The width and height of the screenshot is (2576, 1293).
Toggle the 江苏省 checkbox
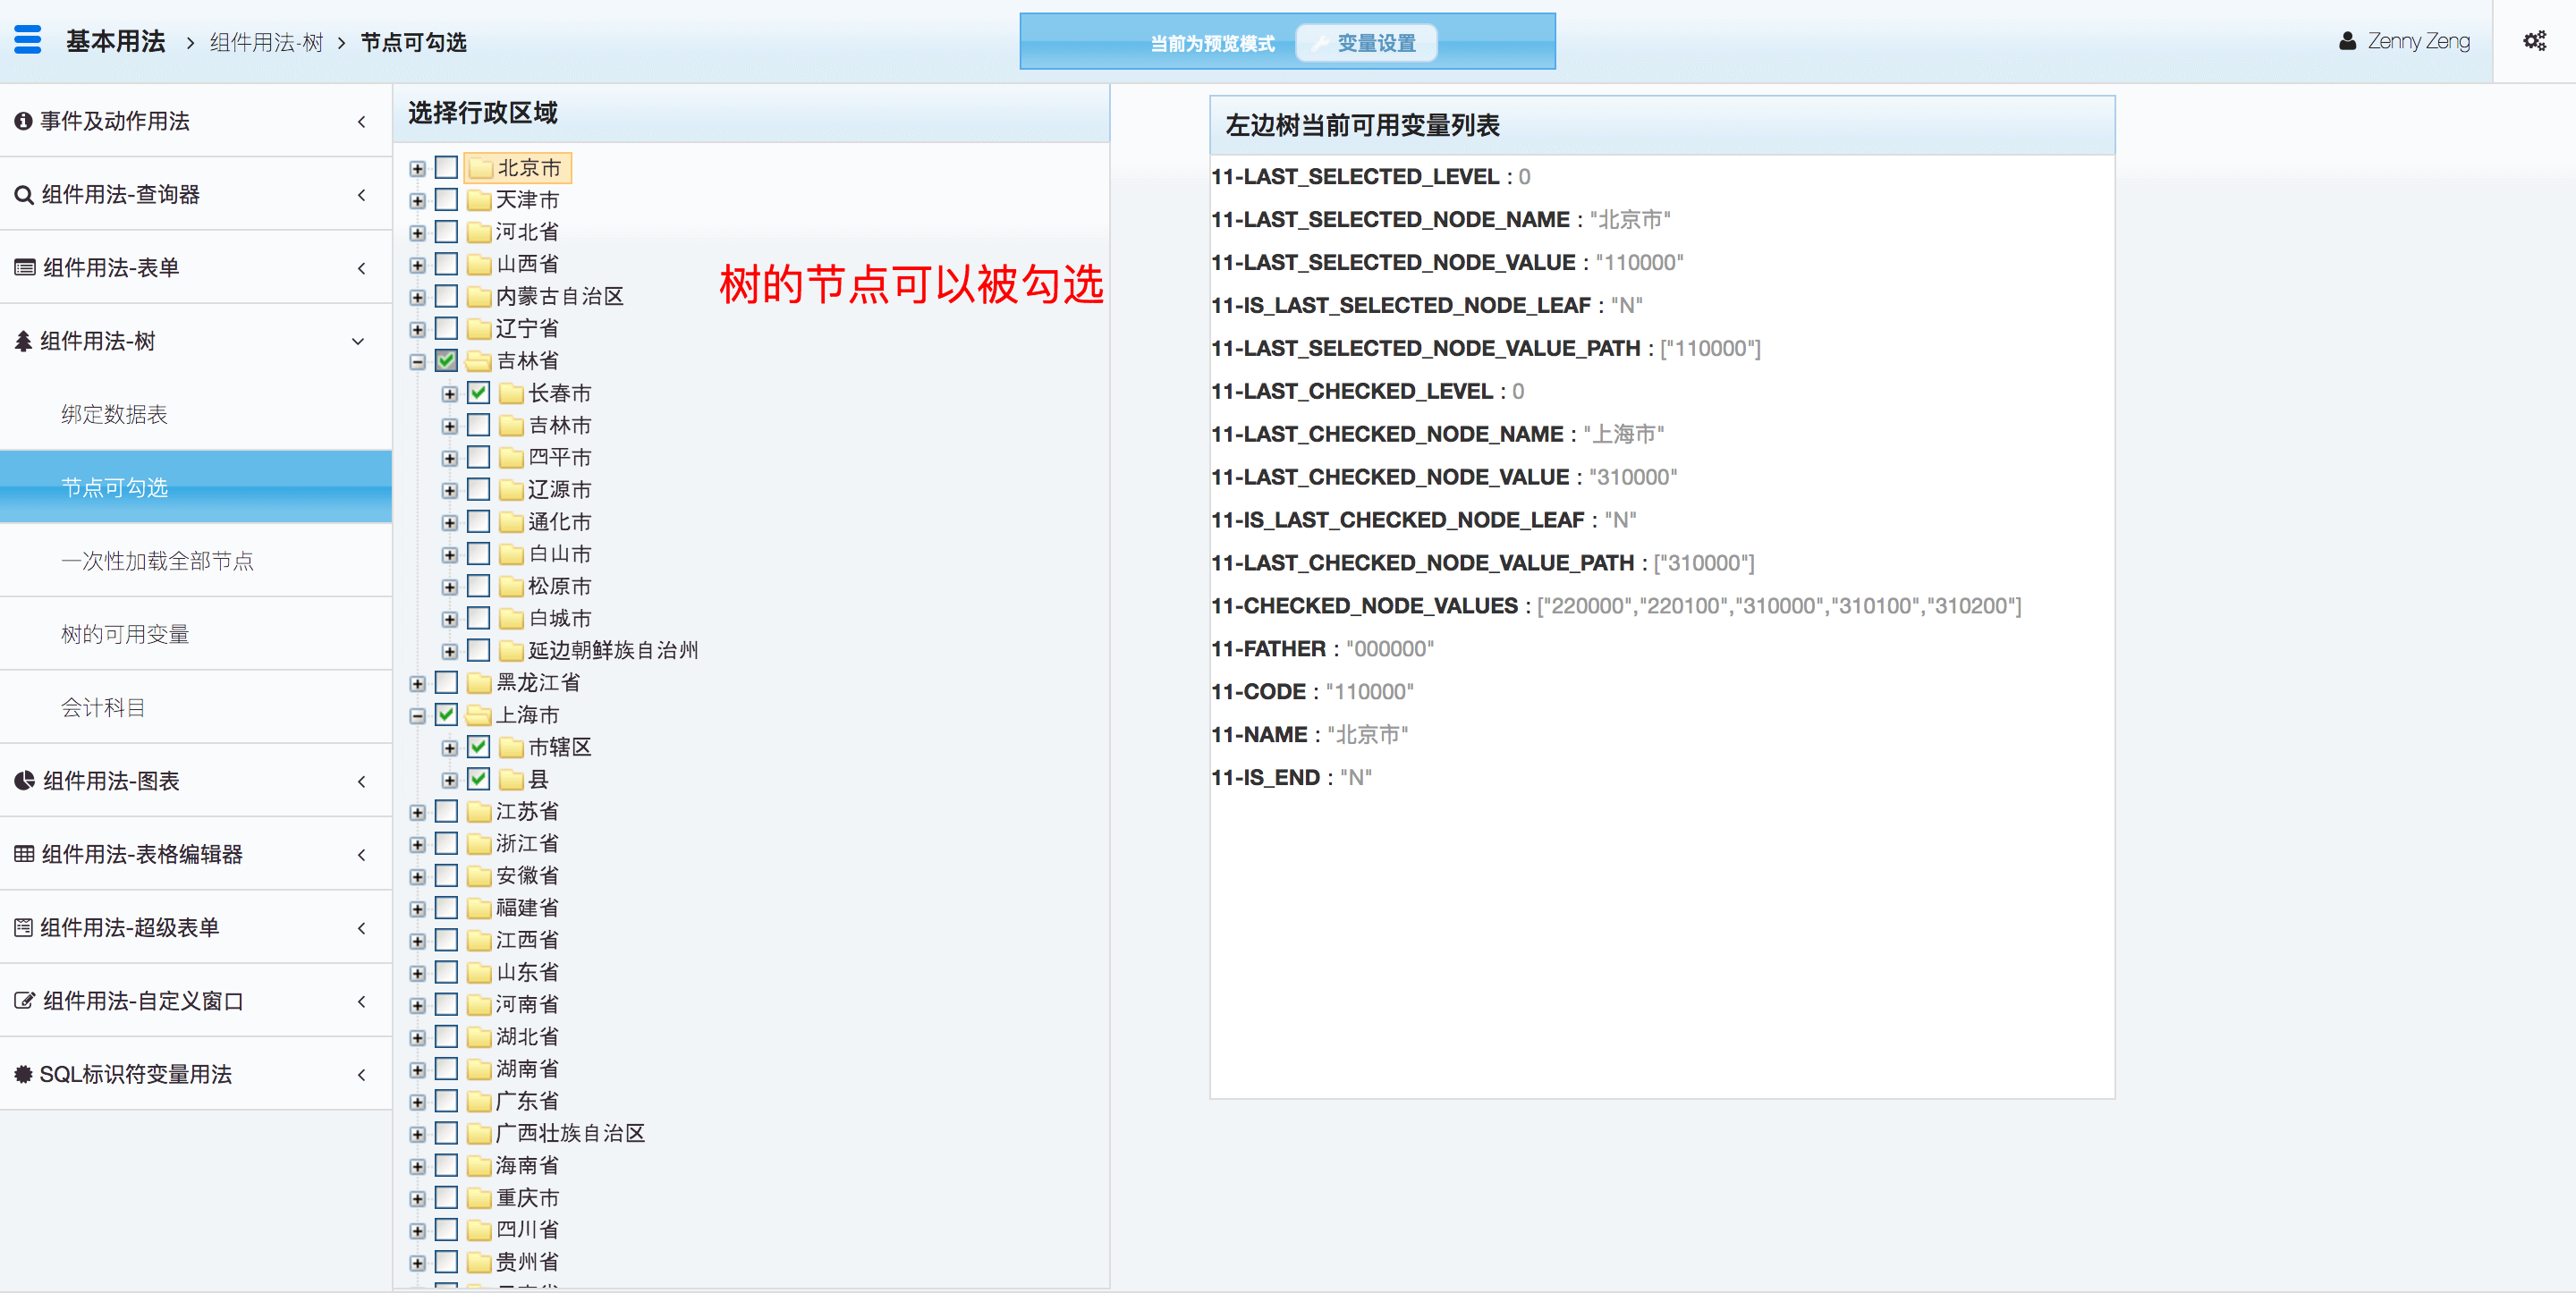447,811
